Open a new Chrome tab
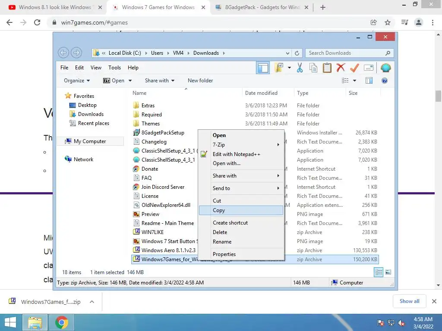This screenshot has height=331, width=442. click(323, 7)
